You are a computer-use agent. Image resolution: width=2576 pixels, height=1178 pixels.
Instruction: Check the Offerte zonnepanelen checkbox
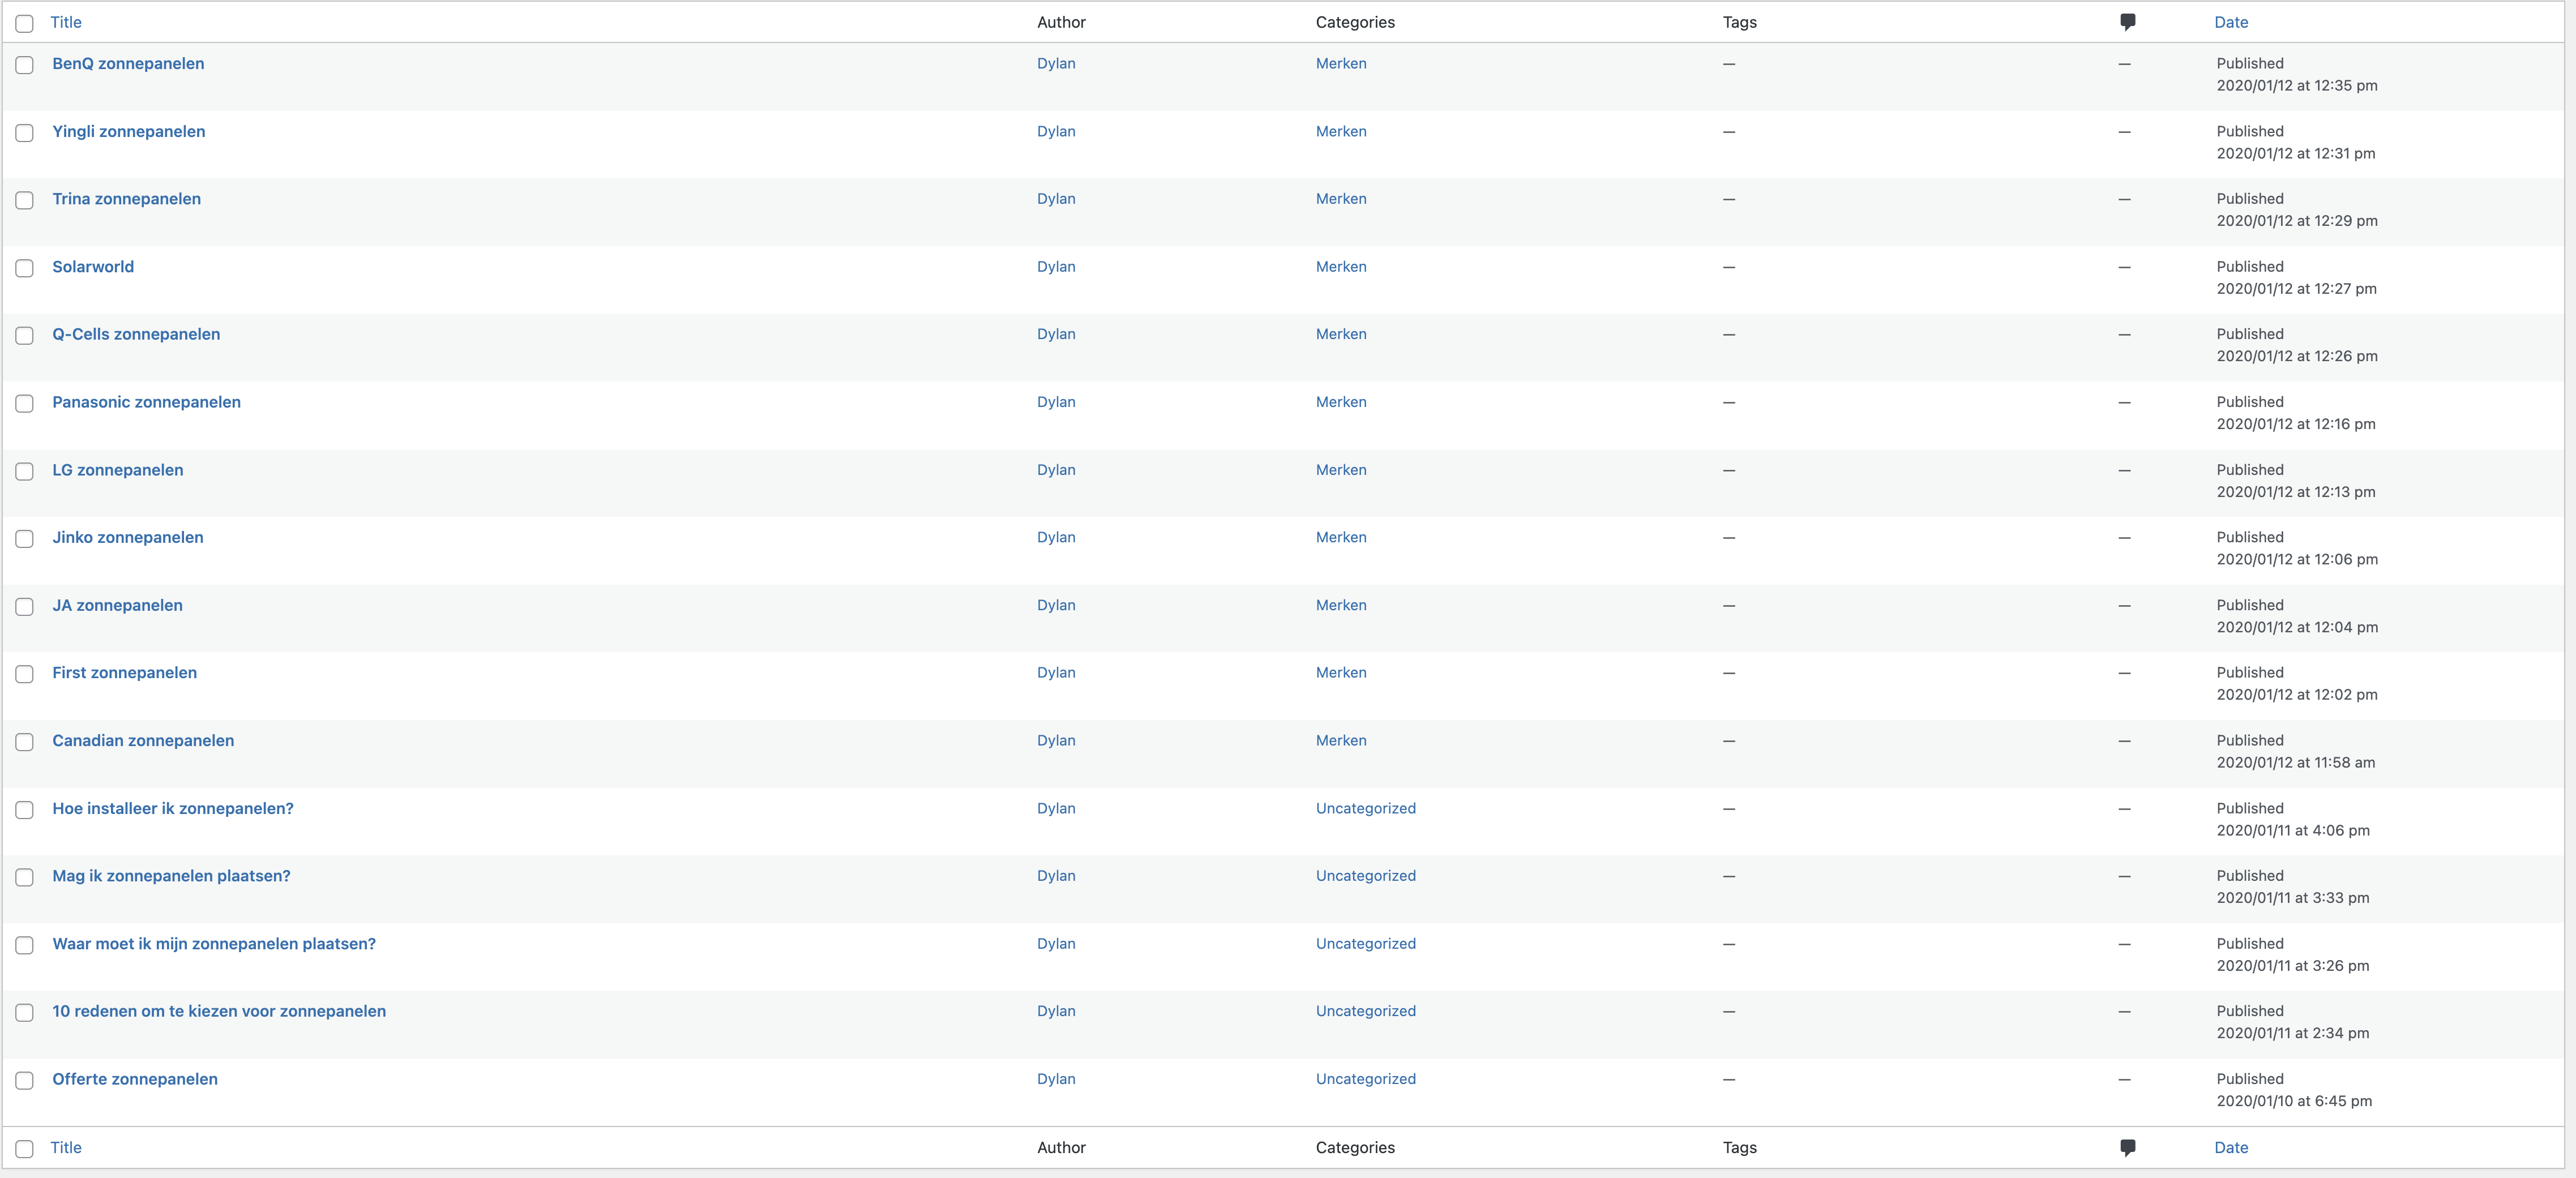pyautogui.click(x=25, y=1081)
